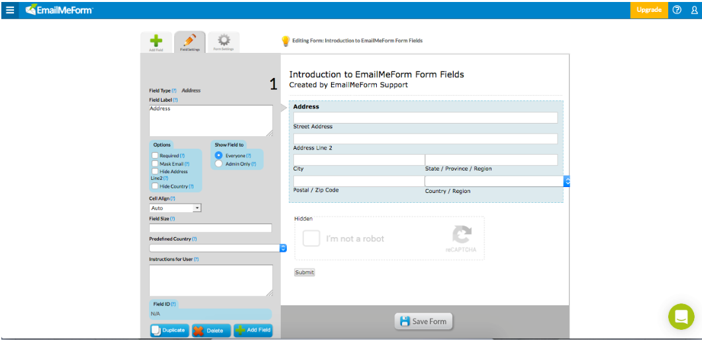Enable the Required checkbox

pos(155,155)
